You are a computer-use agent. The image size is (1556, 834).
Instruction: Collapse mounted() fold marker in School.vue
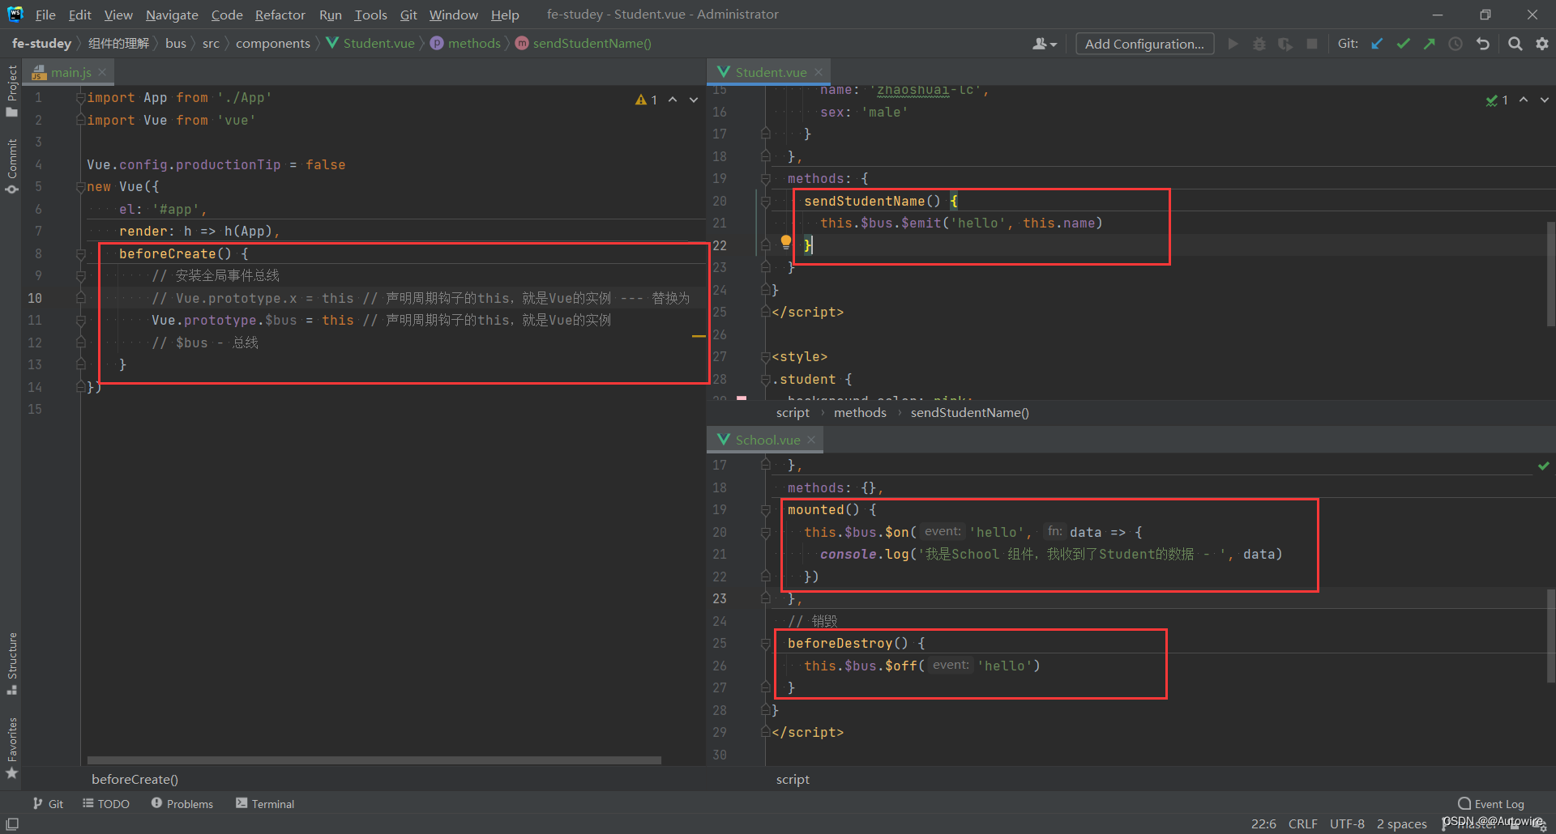765,510
